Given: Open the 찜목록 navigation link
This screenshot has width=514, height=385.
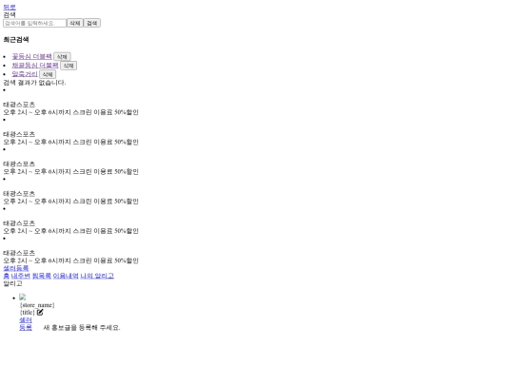Looking at the screenshot, I should tap(42, 276).
